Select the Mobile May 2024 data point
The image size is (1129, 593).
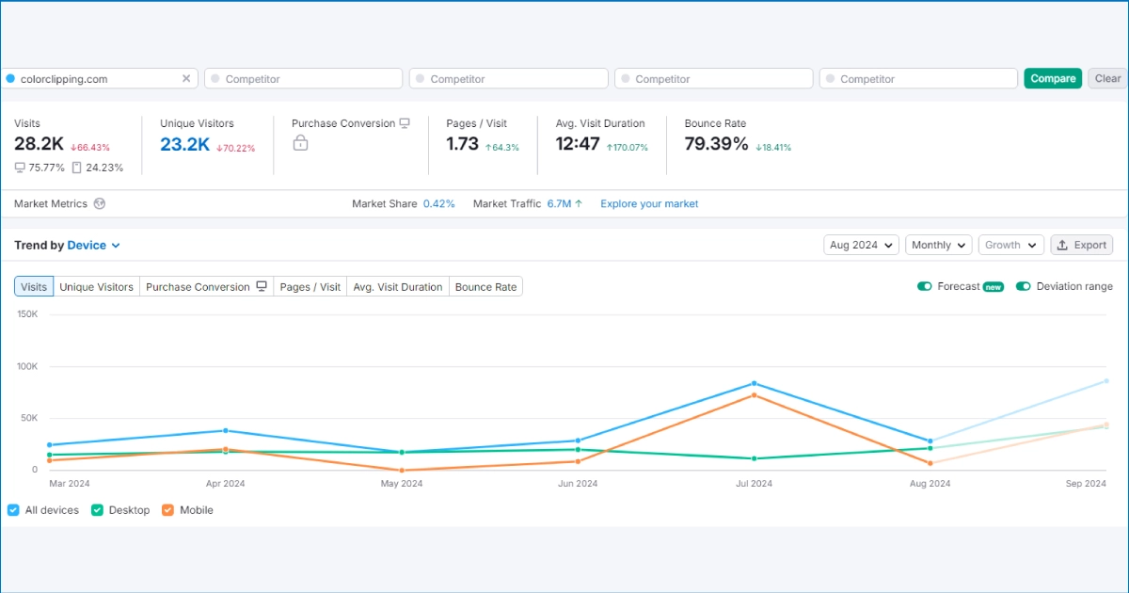tap(402, 470)
